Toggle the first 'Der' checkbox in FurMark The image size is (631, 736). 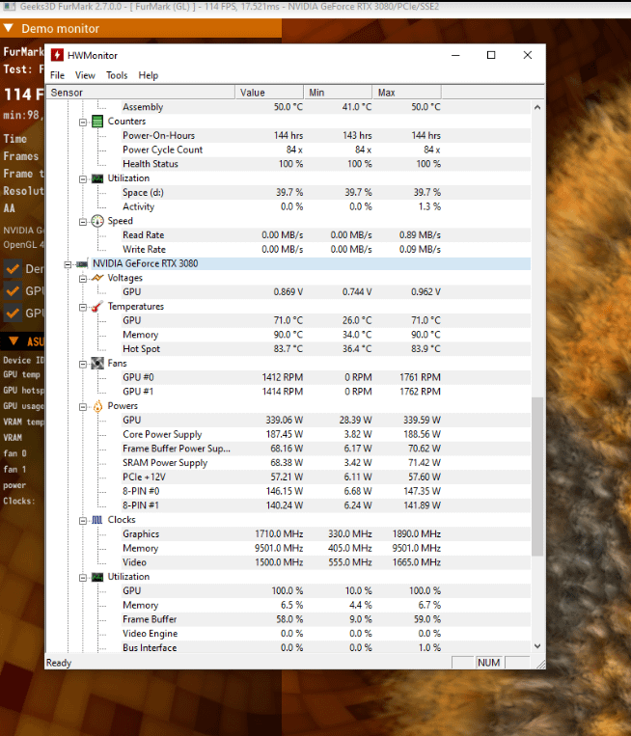pyautogui.click(x=13, y=269)
